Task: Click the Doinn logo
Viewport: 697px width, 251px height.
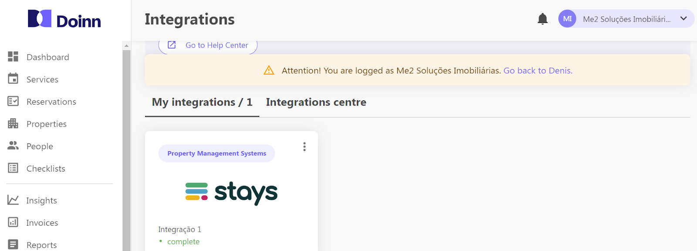Action: (64, 20)
